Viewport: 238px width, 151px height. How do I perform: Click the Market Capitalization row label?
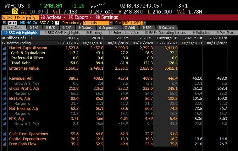tap(28, 48)
